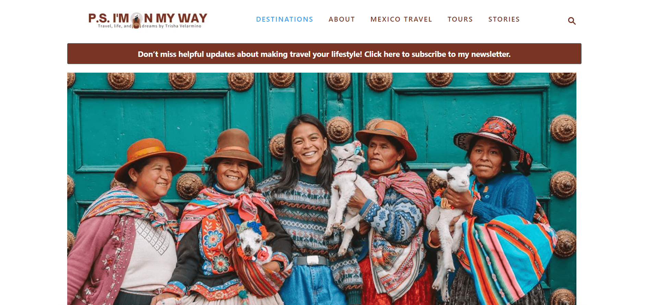The width and height of the screenshot is (646, 305).
Task: Go to the Destinations menu
Action: coord(285,19)
